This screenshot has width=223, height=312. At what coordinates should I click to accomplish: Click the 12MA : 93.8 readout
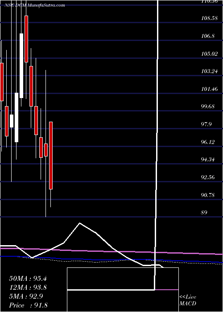pyautogui.click(x=28, y=287)
